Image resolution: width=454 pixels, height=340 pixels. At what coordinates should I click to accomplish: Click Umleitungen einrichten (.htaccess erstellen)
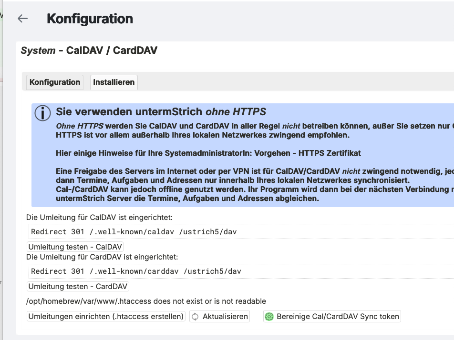106,316
